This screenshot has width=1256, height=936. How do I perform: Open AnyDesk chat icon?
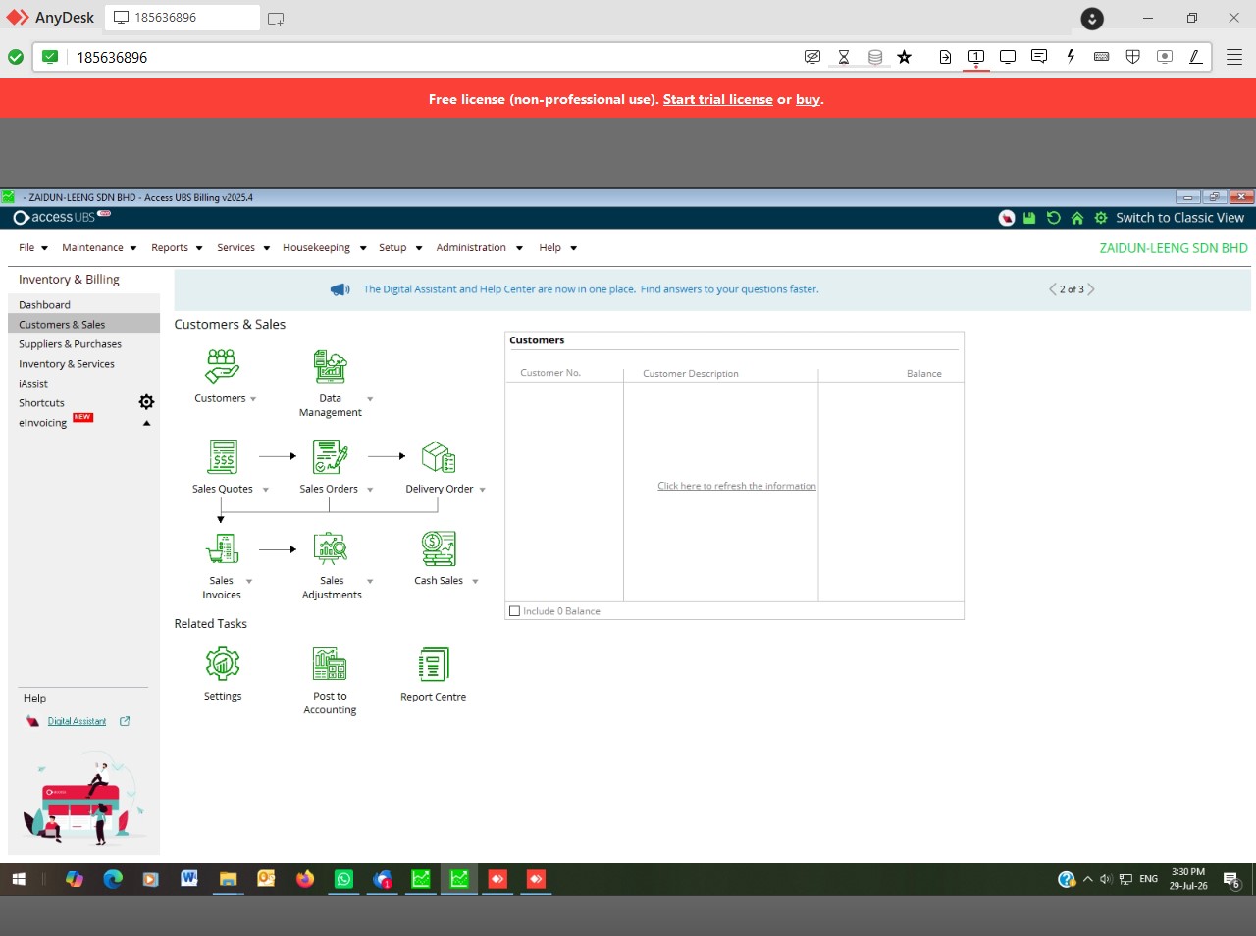click(x=1039, y=57)
